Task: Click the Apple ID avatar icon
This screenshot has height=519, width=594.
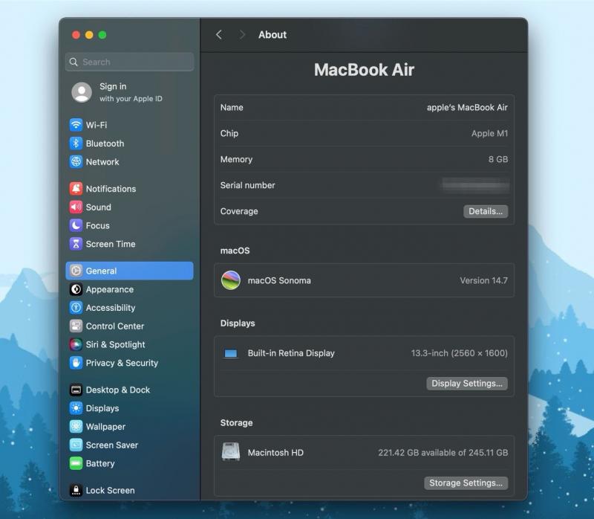Action: pyautogui.click(x=82, y=92)
